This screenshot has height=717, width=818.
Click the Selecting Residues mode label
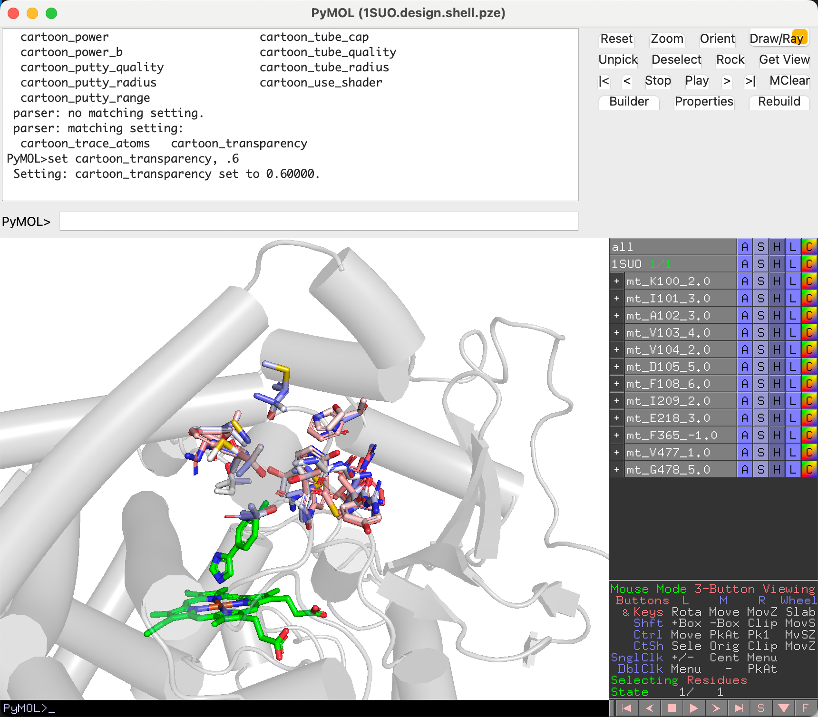(x=679, y=680)
